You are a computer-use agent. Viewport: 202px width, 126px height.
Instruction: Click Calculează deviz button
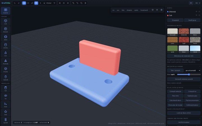click(x=175, y=101)
